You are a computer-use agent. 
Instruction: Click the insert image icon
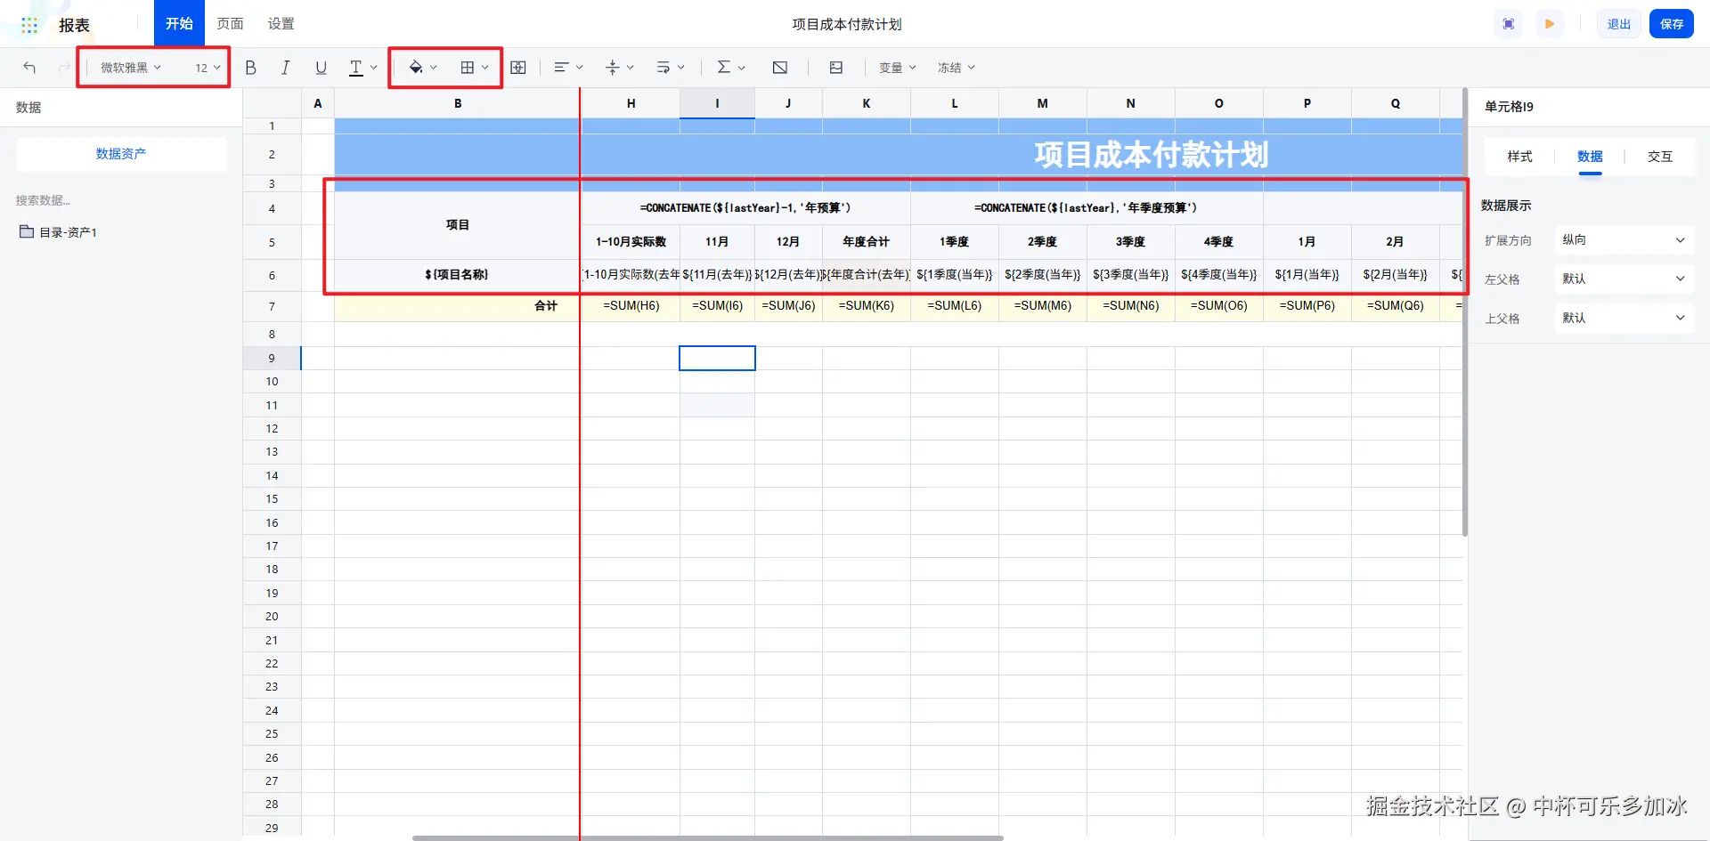point(836,68)
